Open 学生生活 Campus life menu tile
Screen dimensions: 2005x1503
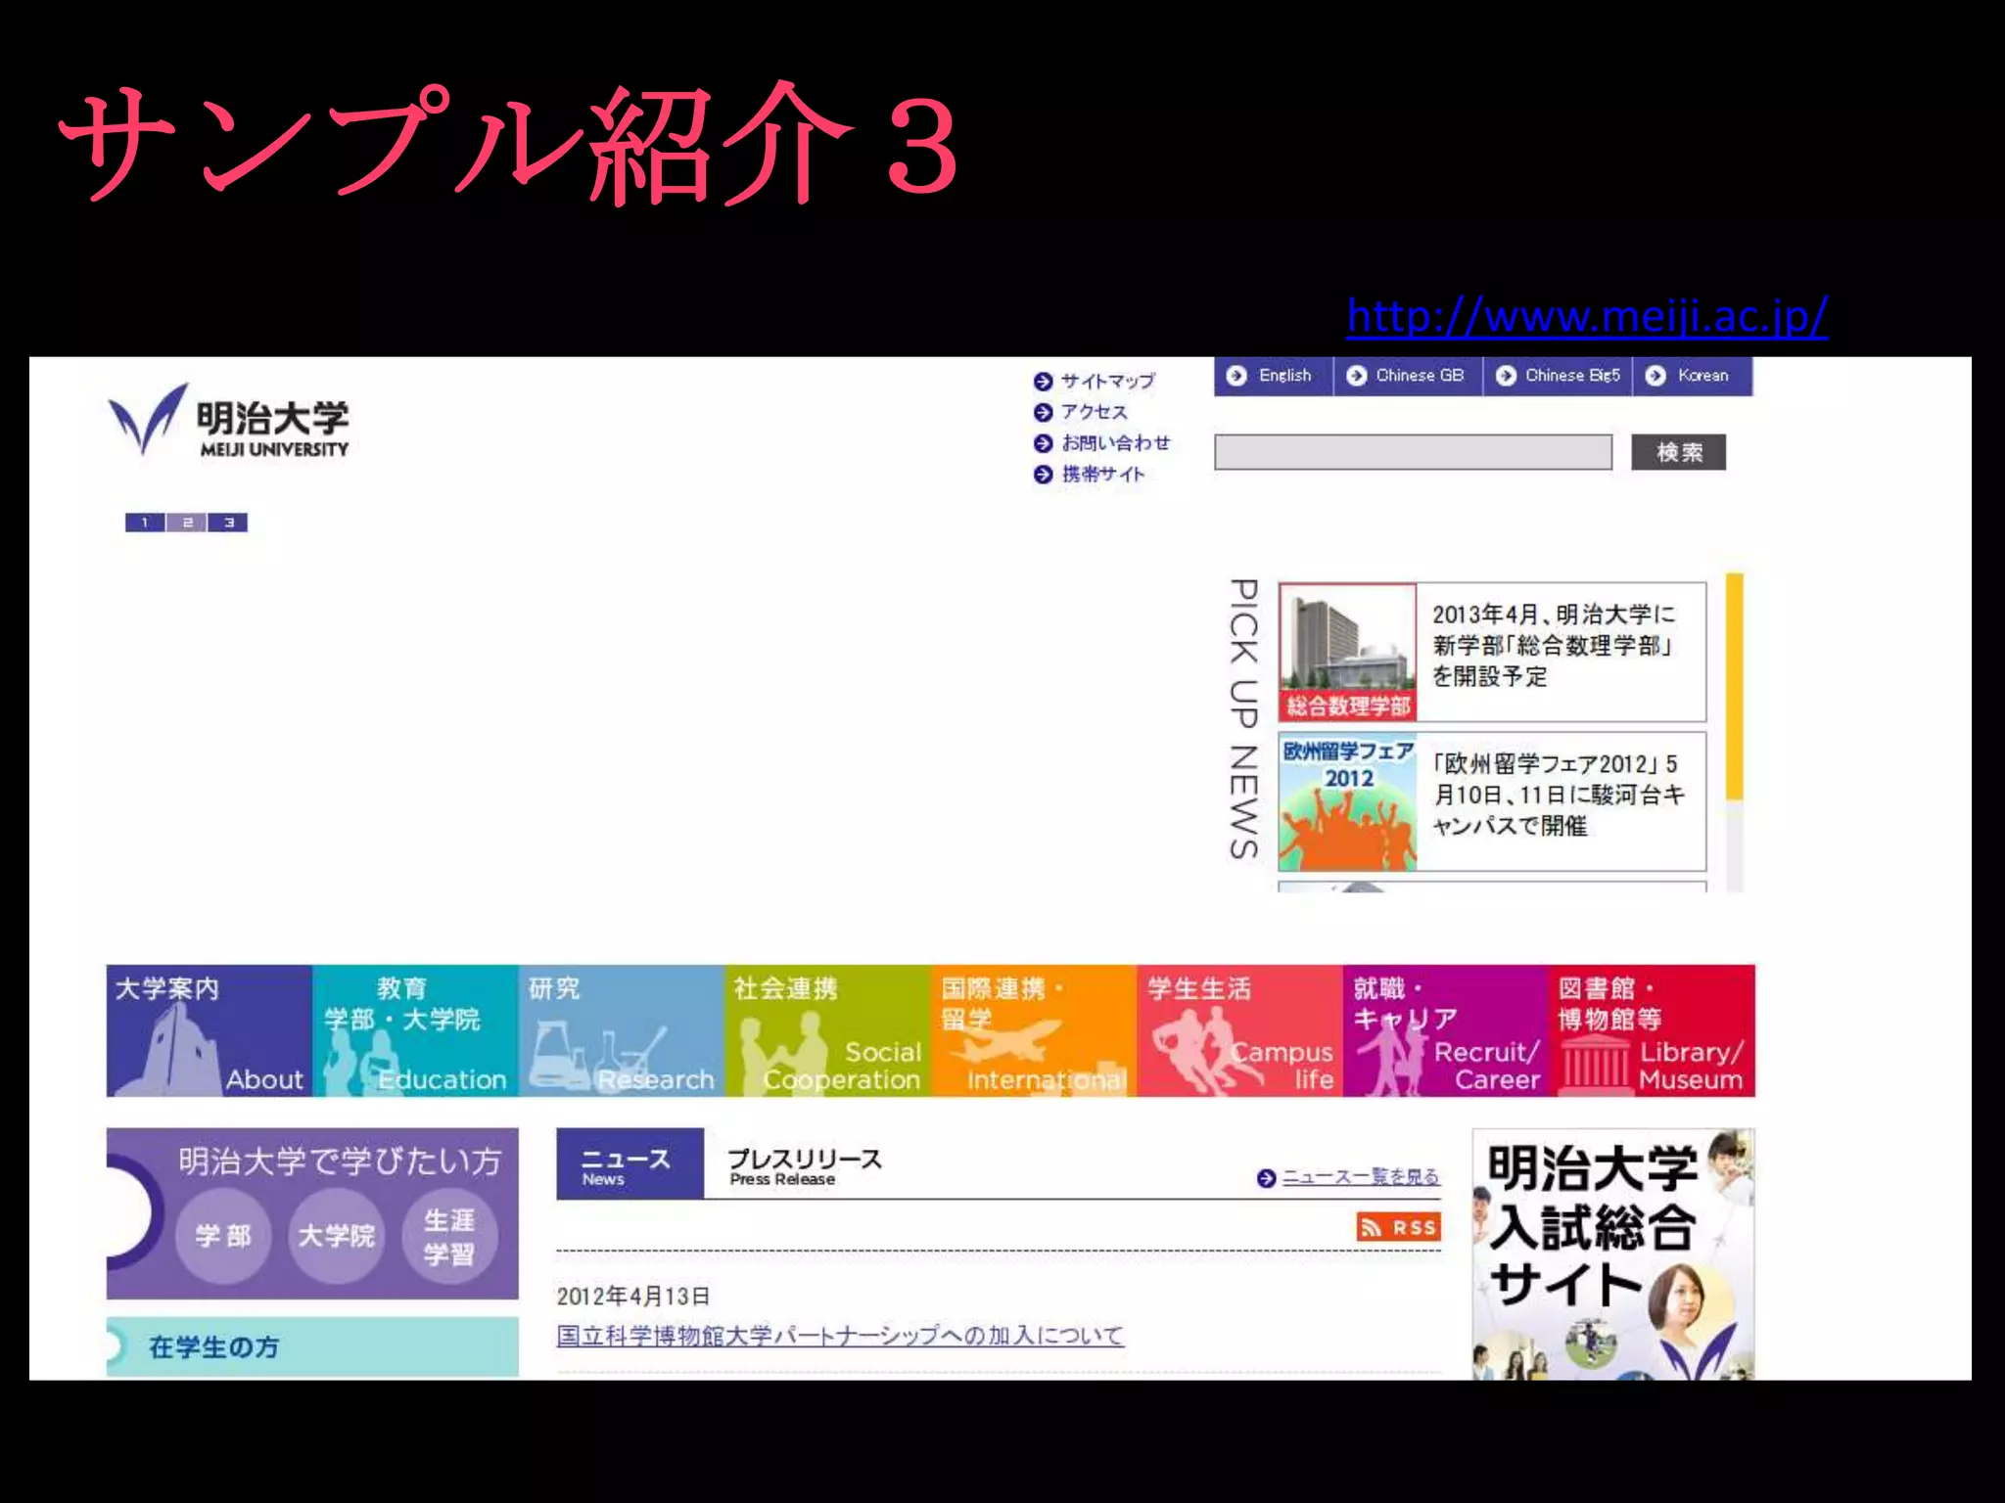tap(1240, 1030)
